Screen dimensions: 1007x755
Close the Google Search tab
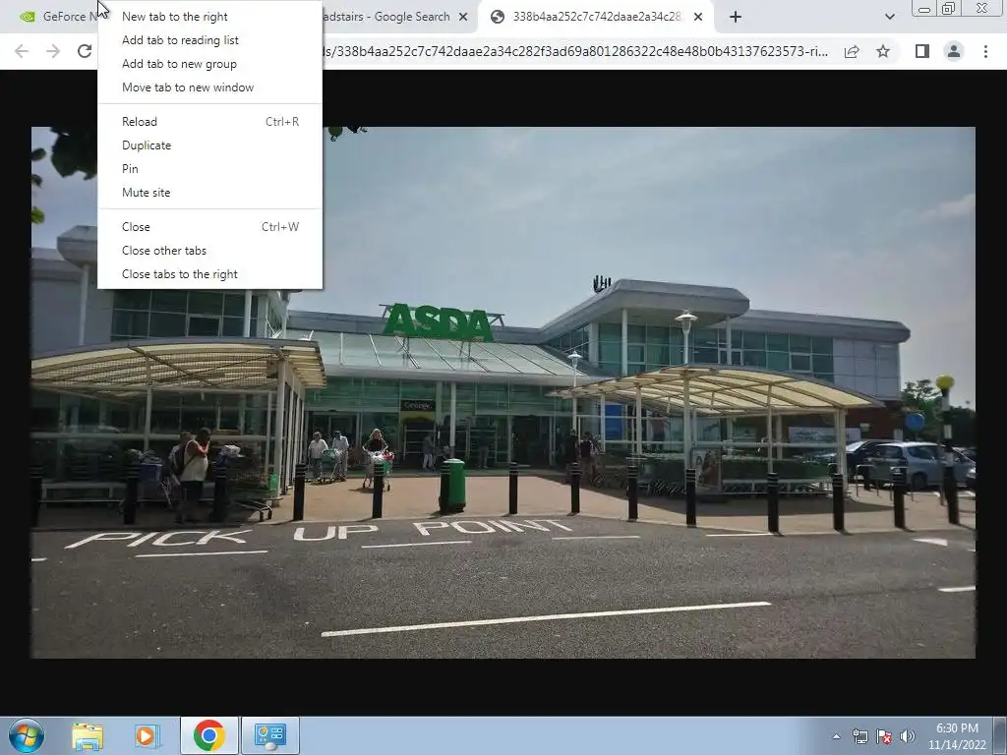click(x=463, y=17)
